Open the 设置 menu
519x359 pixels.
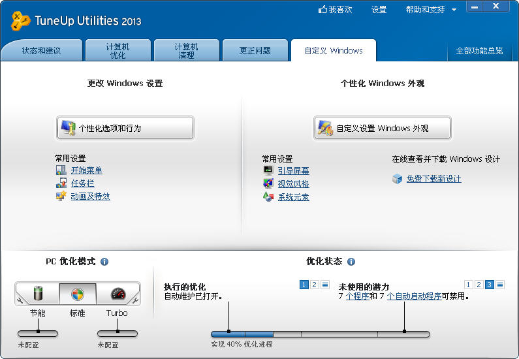click(379, 10)
